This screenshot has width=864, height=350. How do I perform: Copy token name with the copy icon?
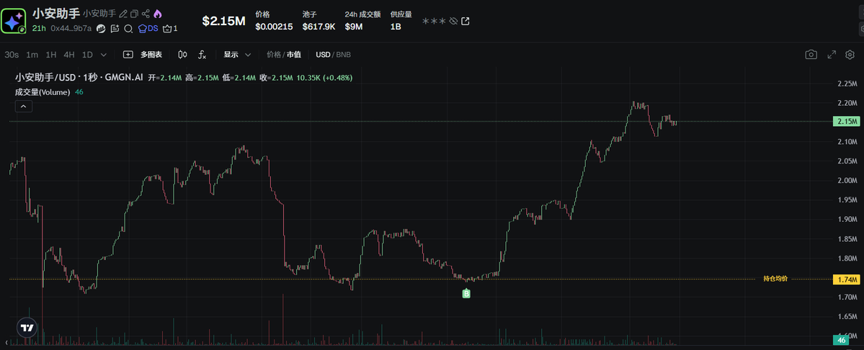[x=134, y=14]
